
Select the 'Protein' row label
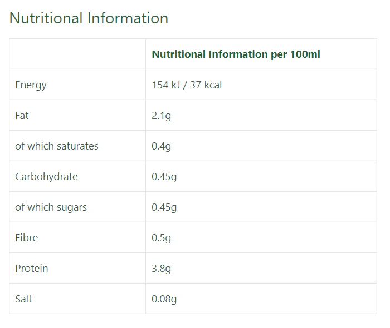point(31,269)
